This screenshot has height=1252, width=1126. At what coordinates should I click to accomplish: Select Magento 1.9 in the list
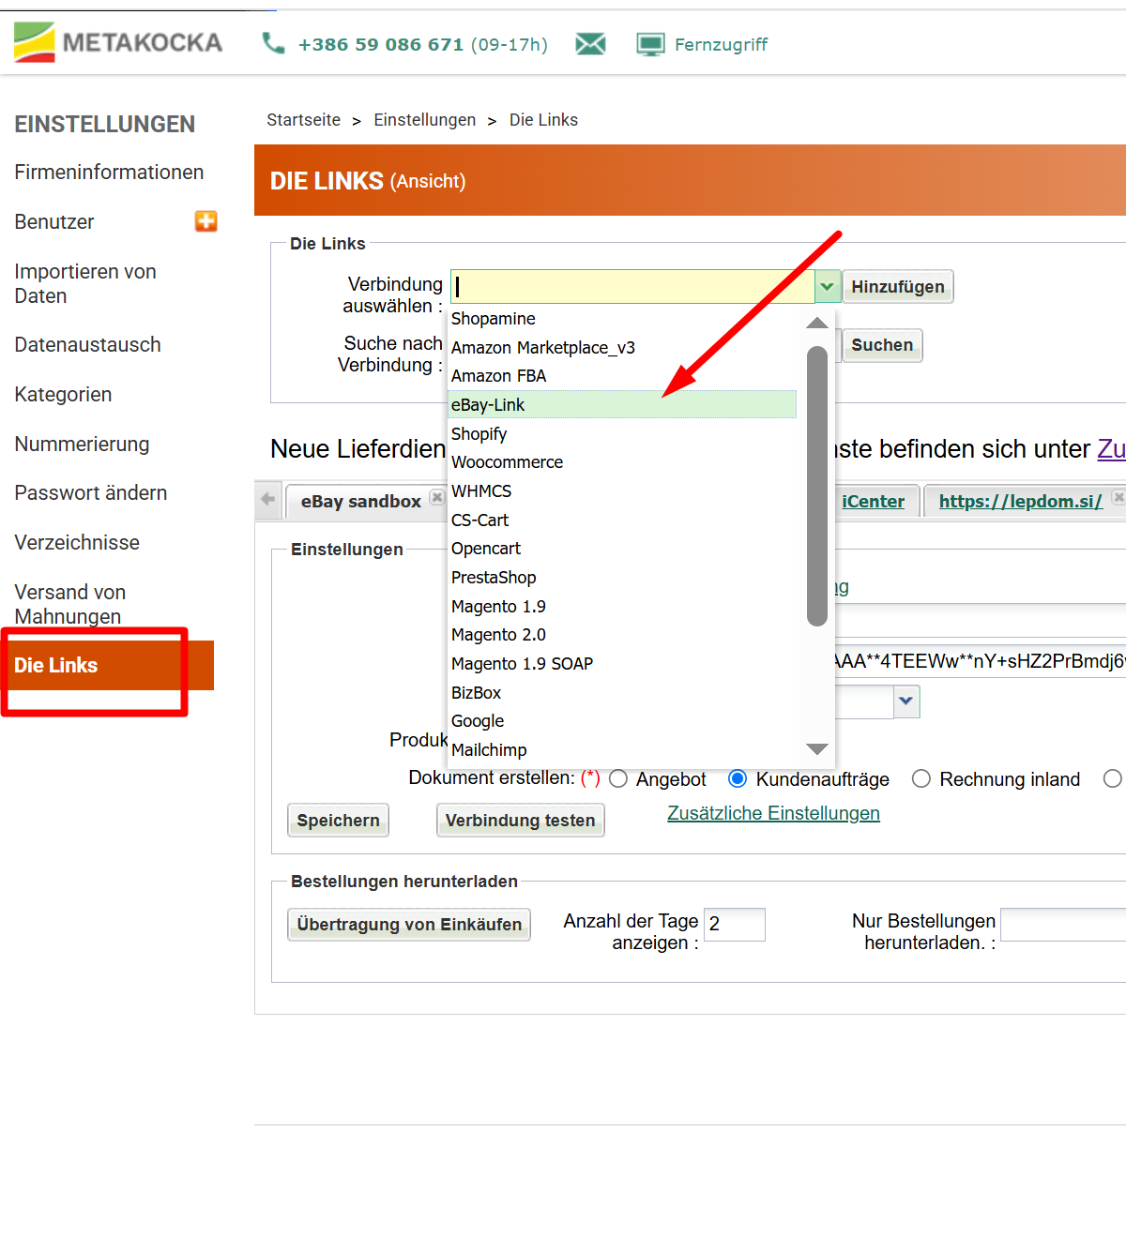point(623,607)
